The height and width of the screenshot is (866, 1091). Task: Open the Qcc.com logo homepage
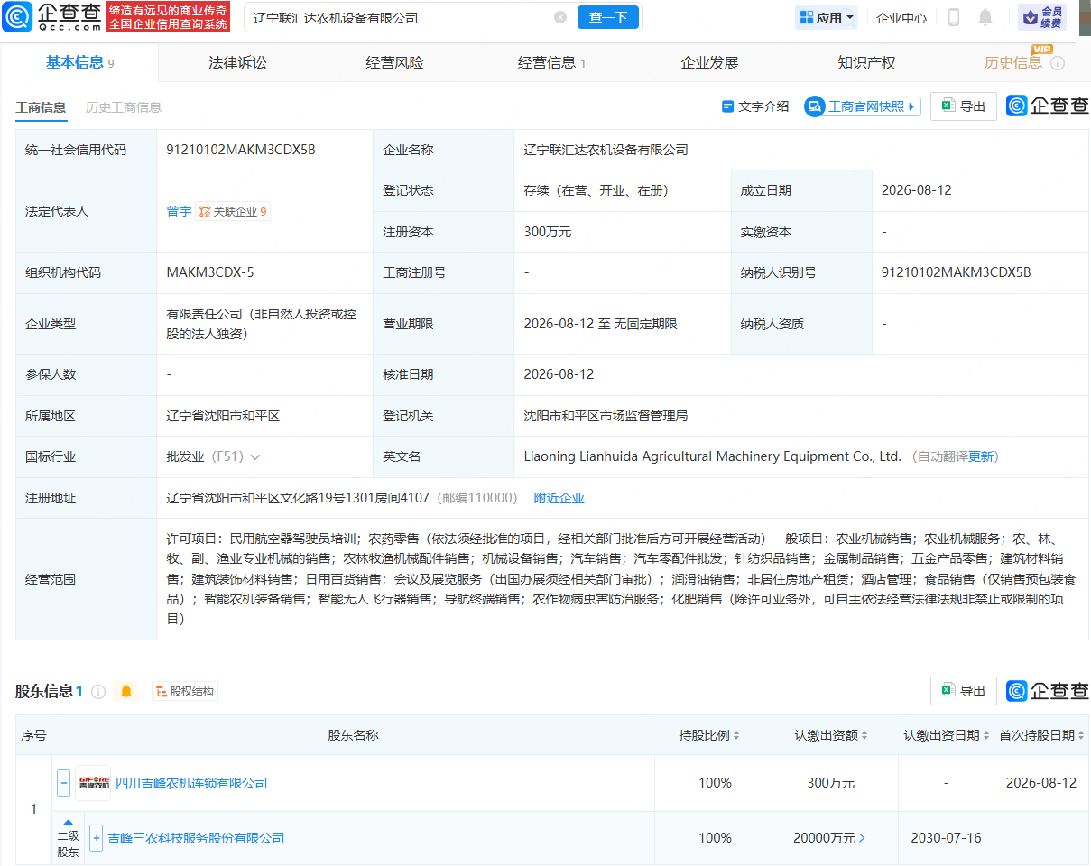[51, 16]
